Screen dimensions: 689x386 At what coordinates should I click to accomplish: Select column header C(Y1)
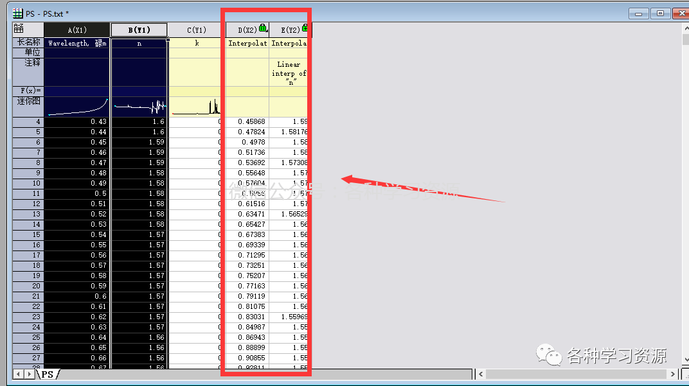tap(197, 30)
